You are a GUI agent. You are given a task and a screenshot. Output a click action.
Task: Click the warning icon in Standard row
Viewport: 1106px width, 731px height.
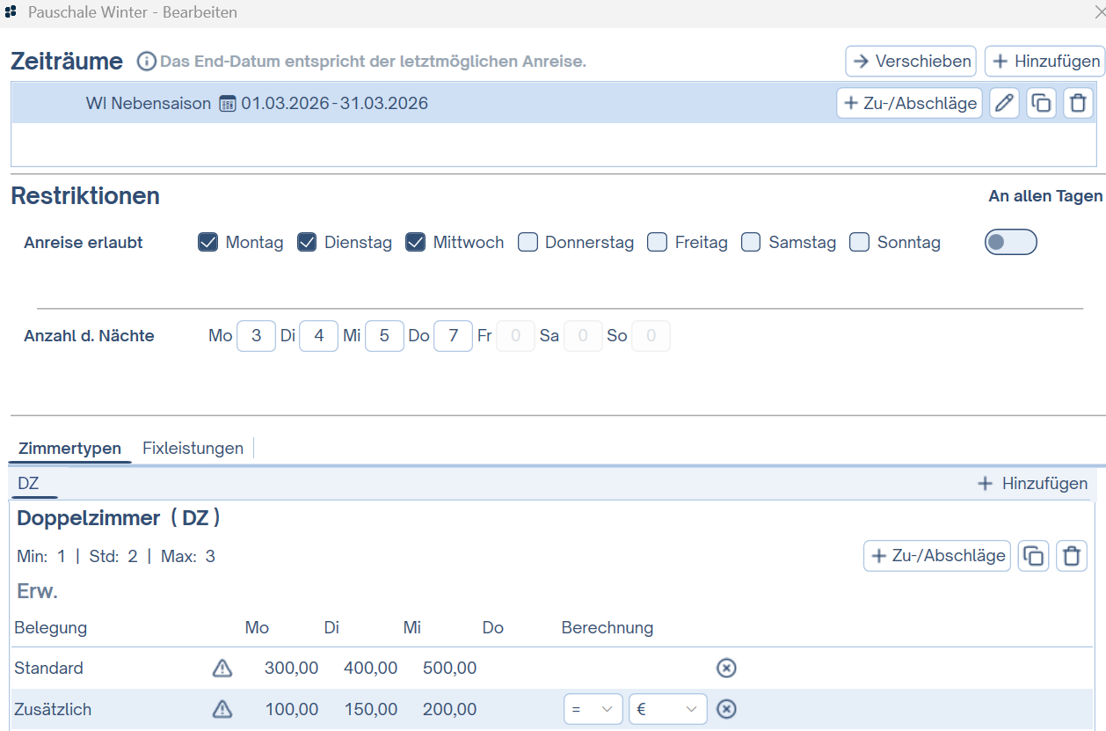(222, 669)
